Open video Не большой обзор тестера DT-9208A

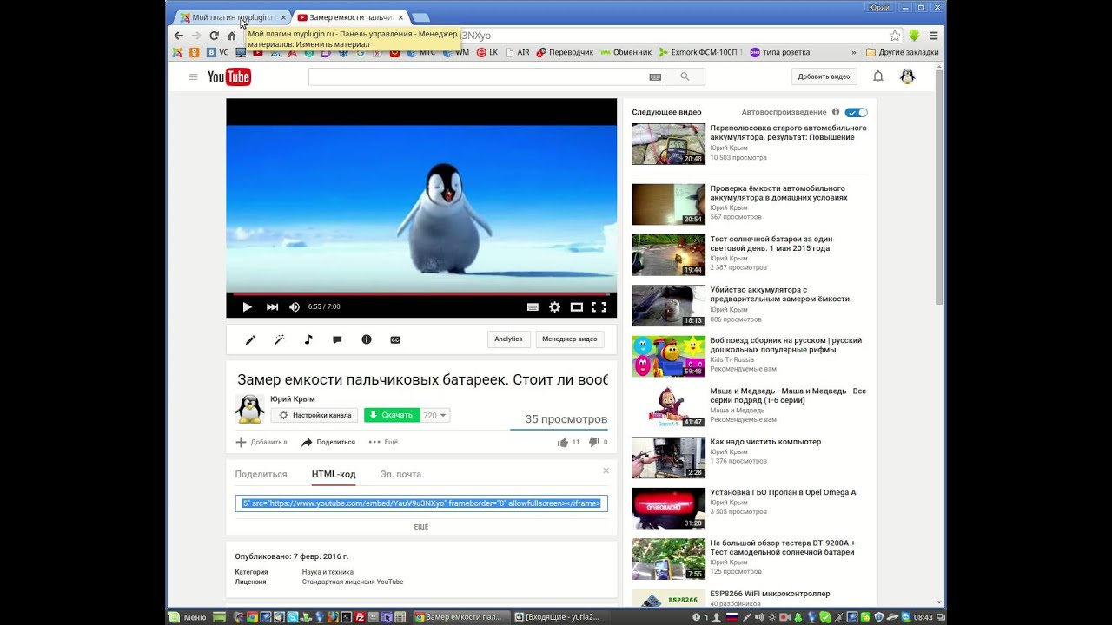[x=783, y=548]
